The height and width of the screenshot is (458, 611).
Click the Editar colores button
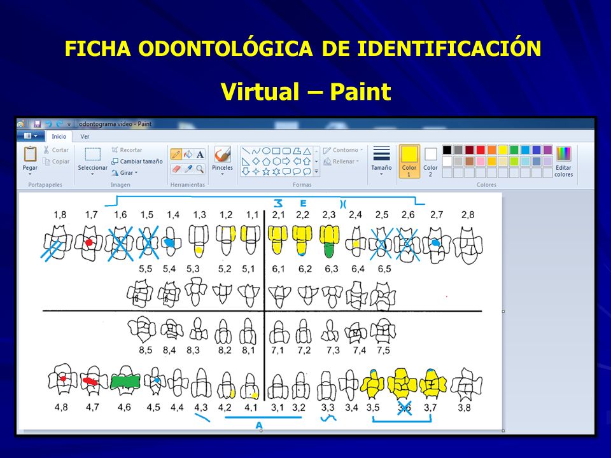click(564, 162)
